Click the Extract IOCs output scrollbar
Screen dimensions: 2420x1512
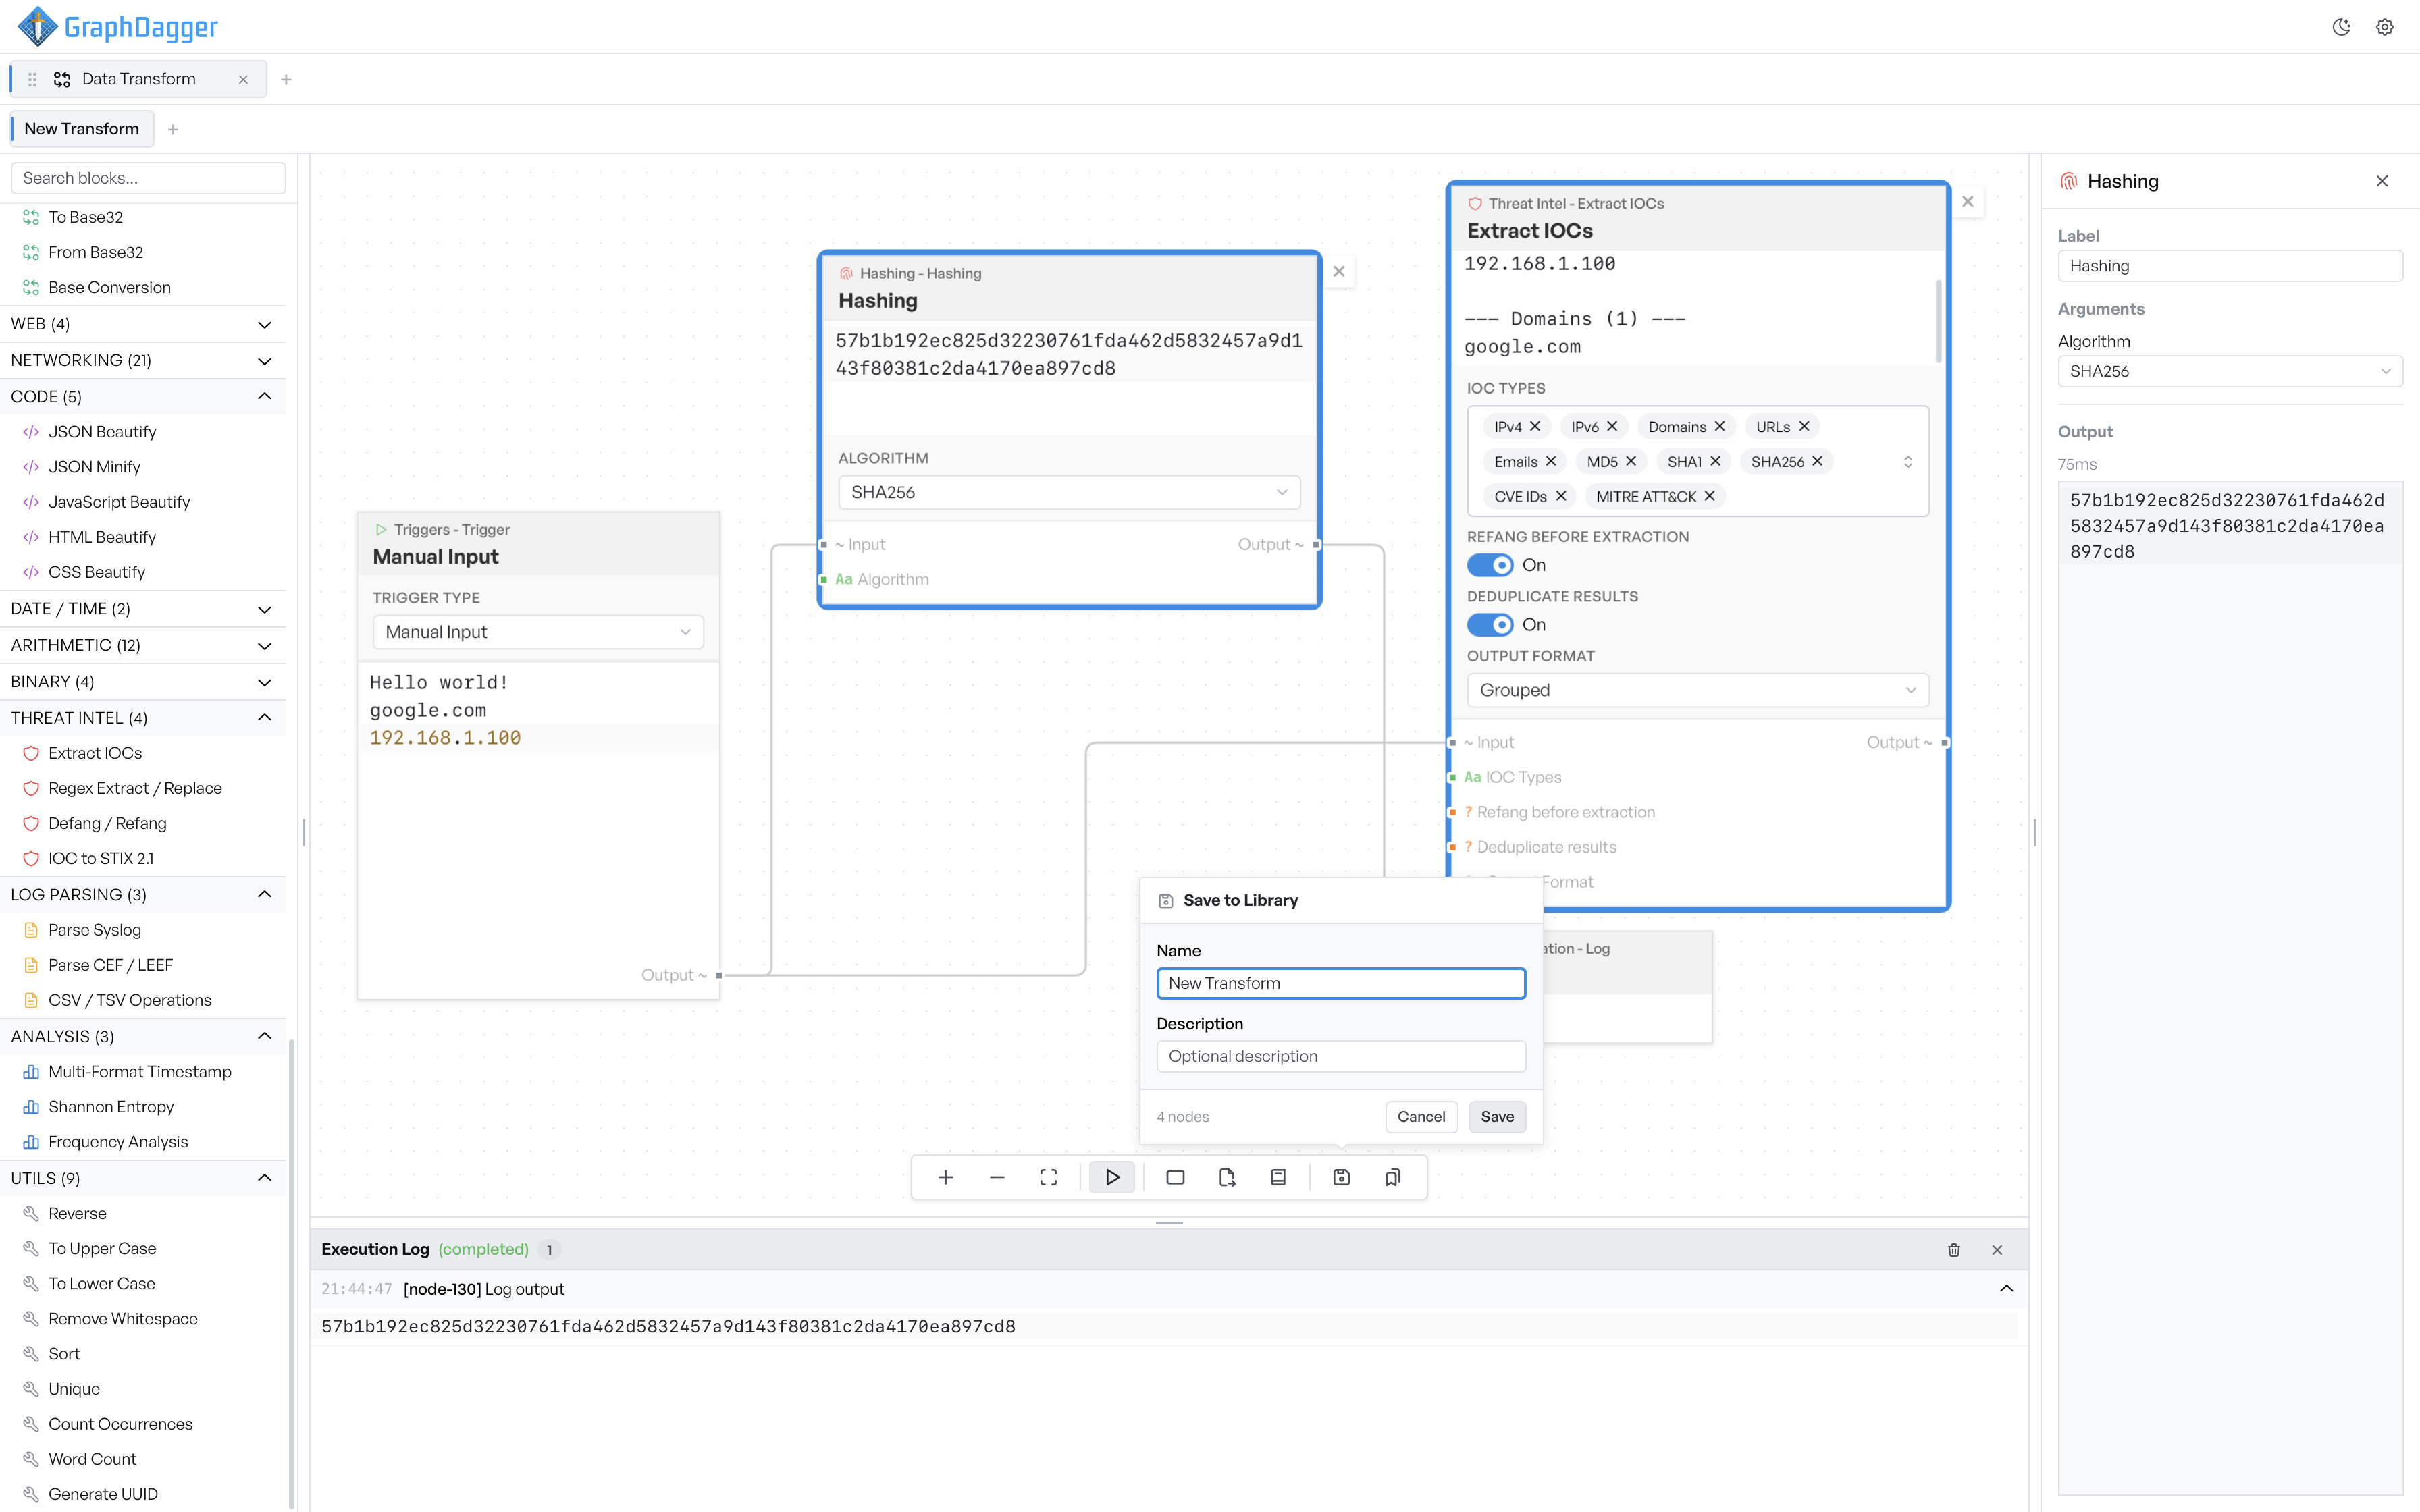pos(1938,321)
